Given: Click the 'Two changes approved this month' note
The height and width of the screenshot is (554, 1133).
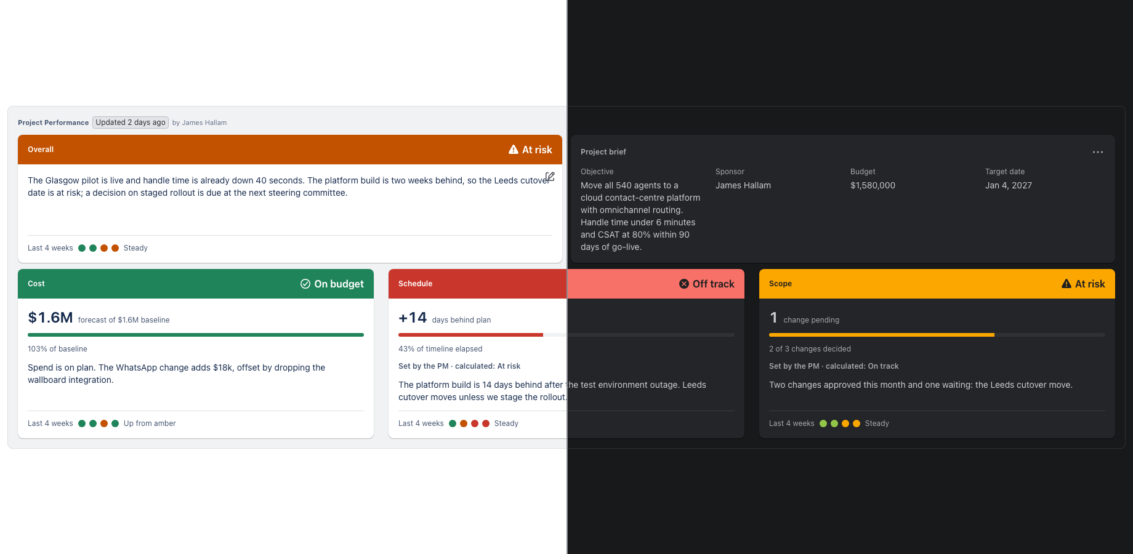Looking at the screenshot, I should pyautogui.click(x=921, y=385).
